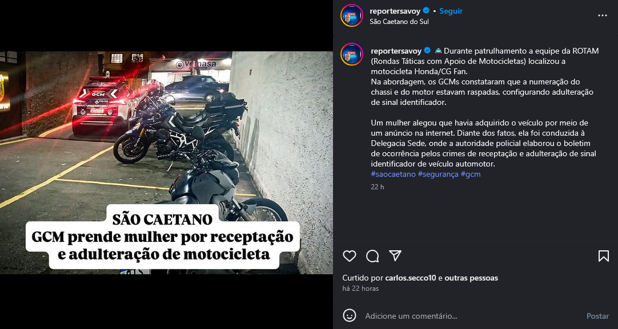Open reportersavoy username in the caption

396,51
